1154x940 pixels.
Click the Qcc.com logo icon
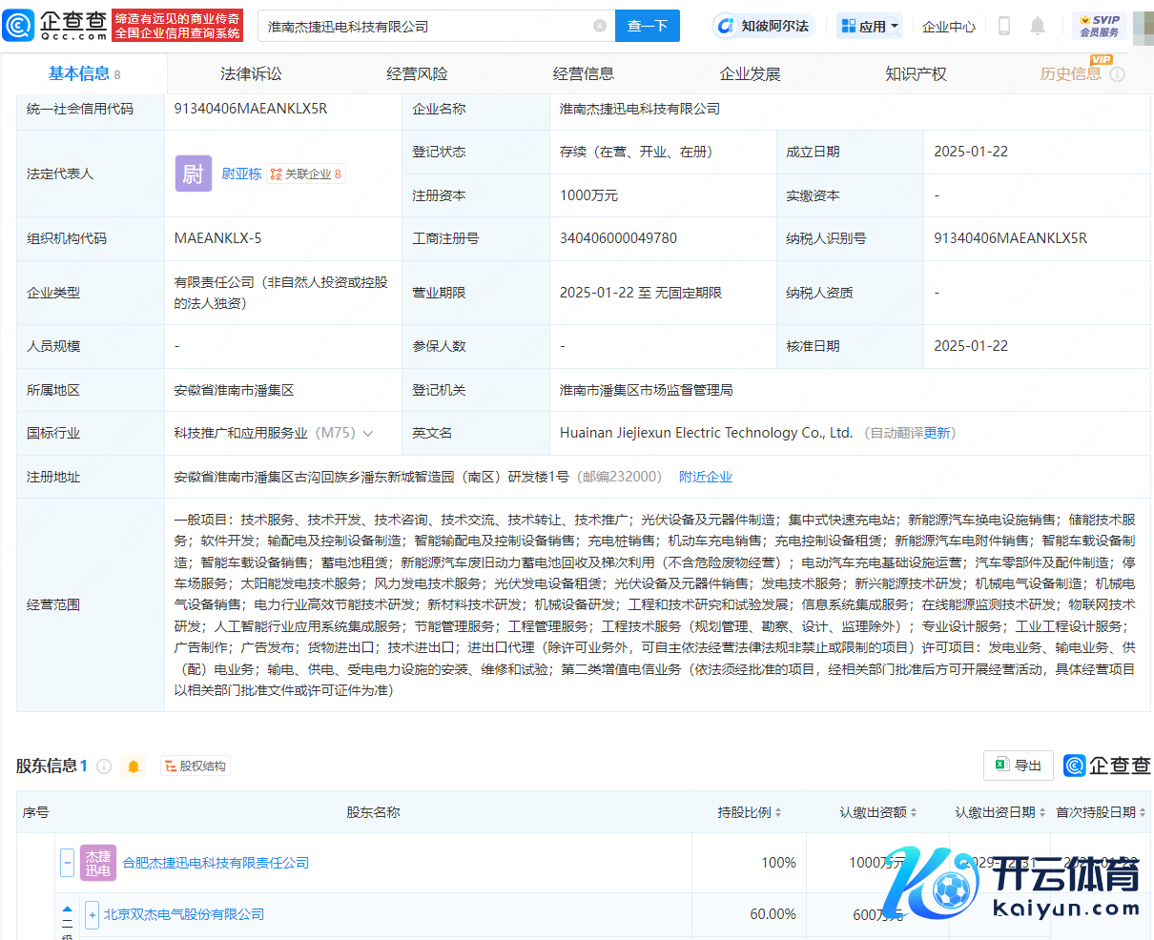(18, 26)
